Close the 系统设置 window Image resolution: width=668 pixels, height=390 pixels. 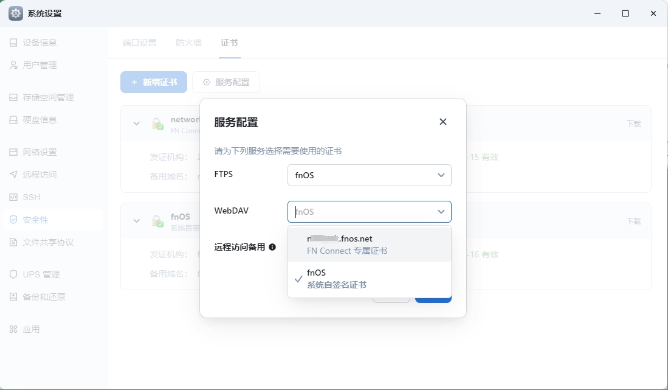click(653, 13)
